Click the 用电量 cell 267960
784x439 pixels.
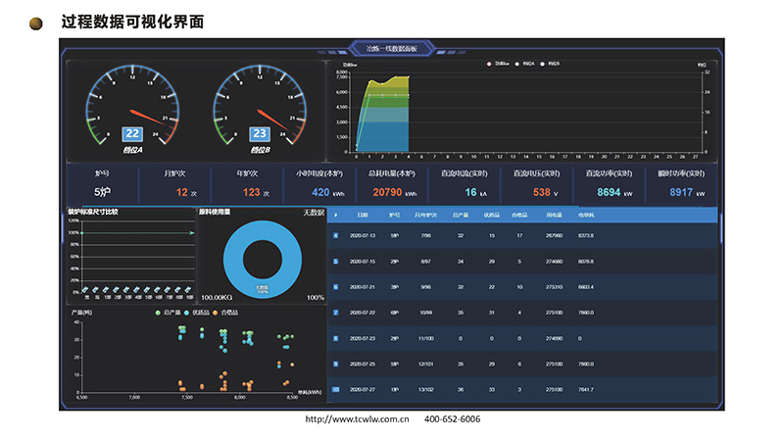pyautogui.click(x=554, y=235)
